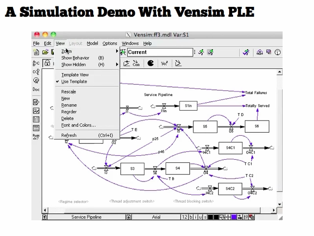Click second black color swatch in status bar

tap(216, 217)
